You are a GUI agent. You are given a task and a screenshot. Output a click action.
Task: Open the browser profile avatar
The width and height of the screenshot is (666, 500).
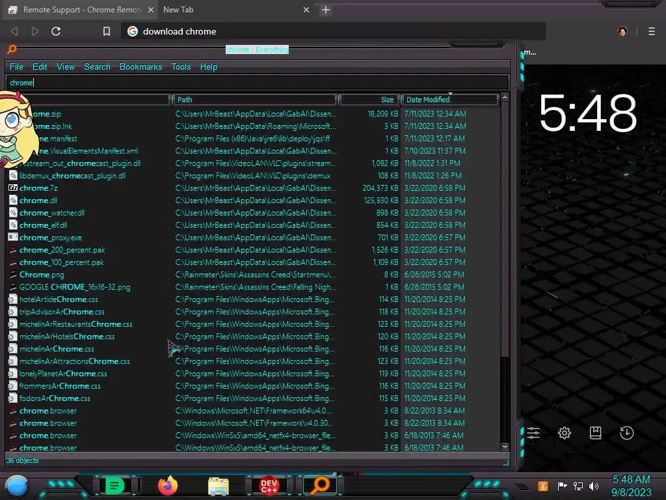click(622, 31)
